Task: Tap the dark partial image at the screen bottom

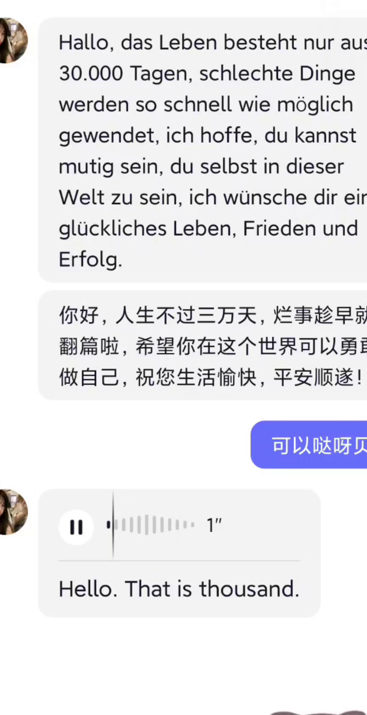Action: point(318,712)
